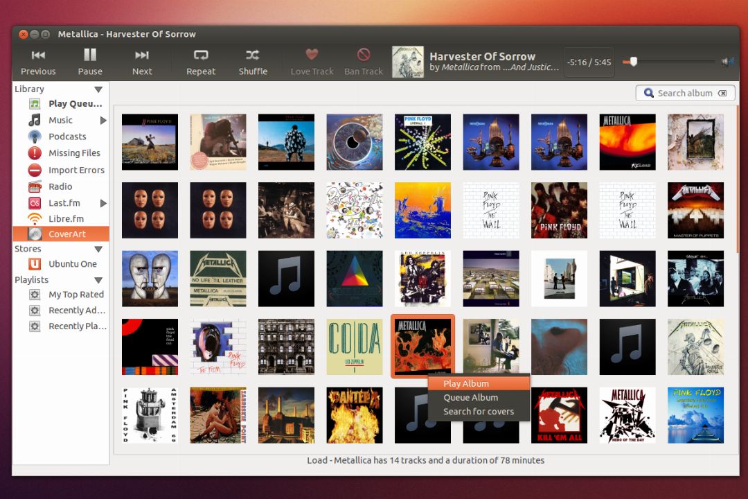
Task: Select Queue Album in context menu
Action: tap(470, 397)
